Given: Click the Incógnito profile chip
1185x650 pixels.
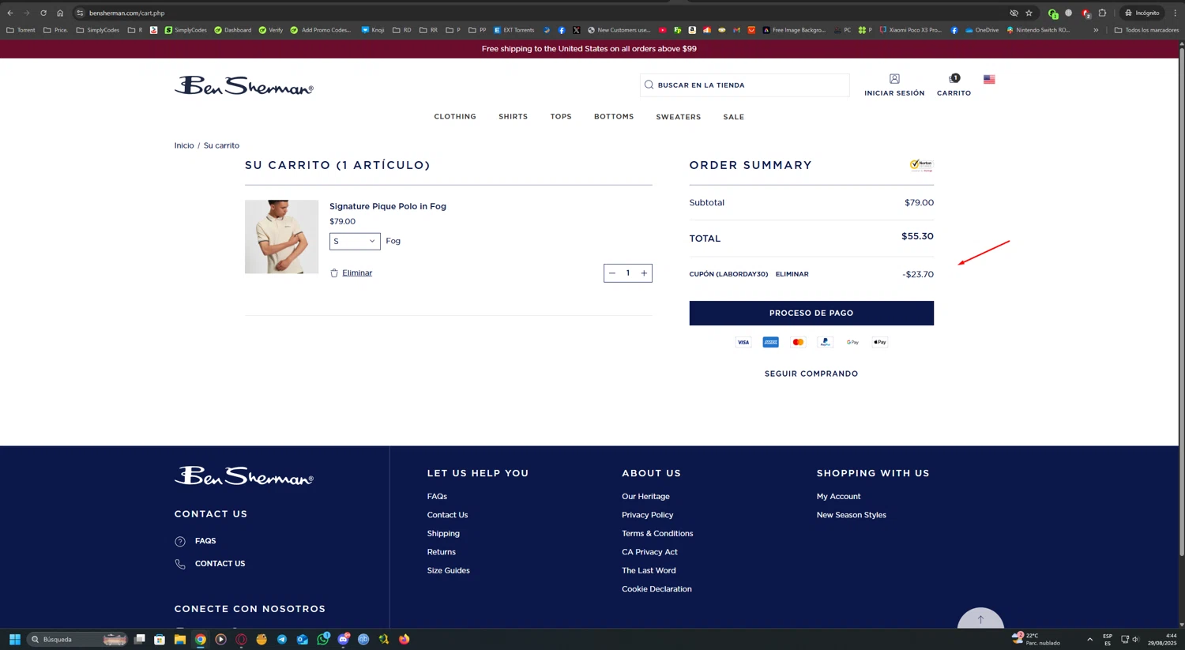Looking at the screenshot, I should tap(1142, 13).
